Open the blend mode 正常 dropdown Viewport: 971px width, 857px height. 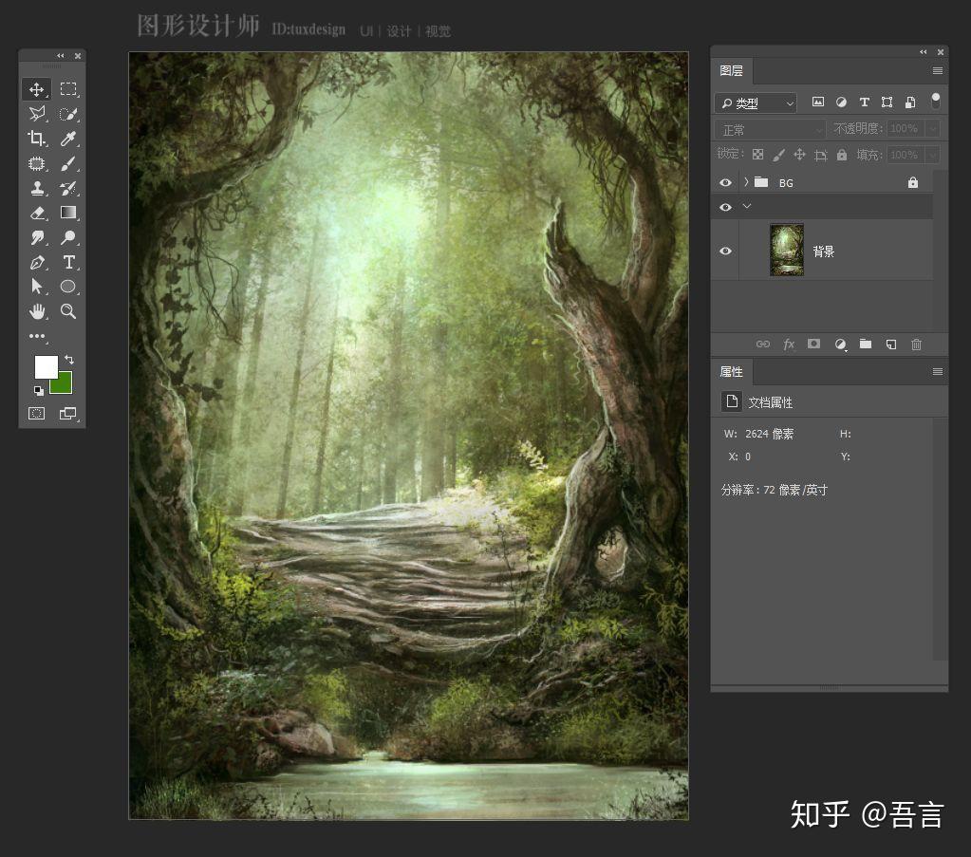click(769, 128)
